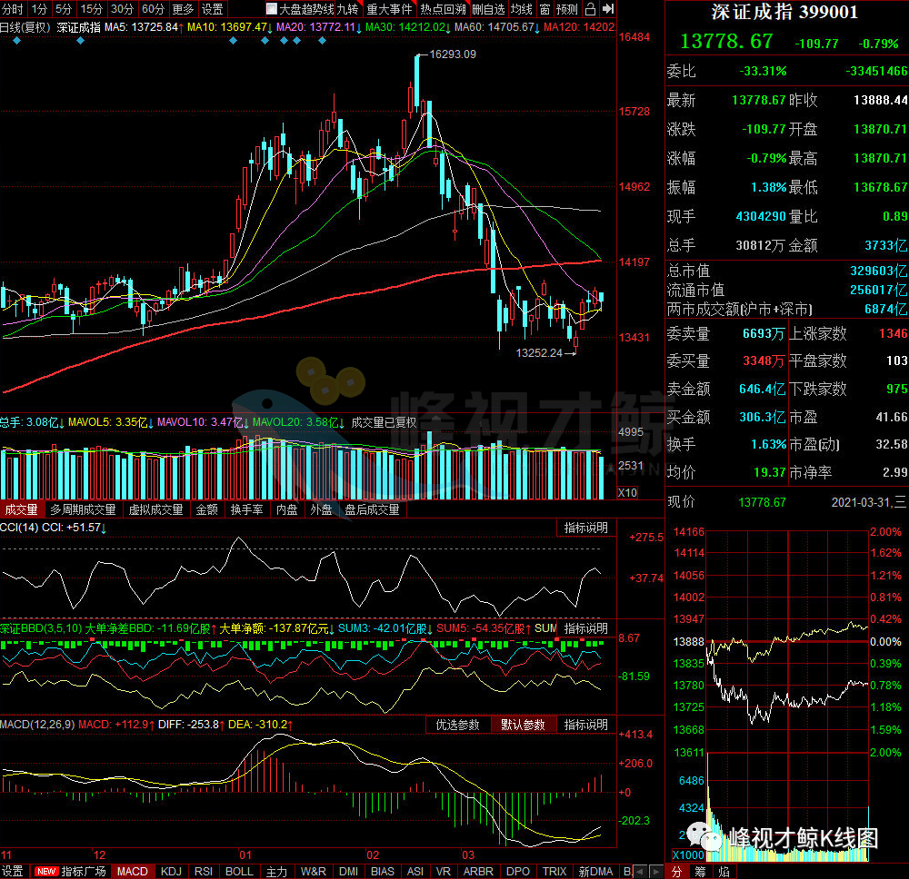
Task: Select 筹 tab below intraday chart
Action: click(x=700, y=872)
